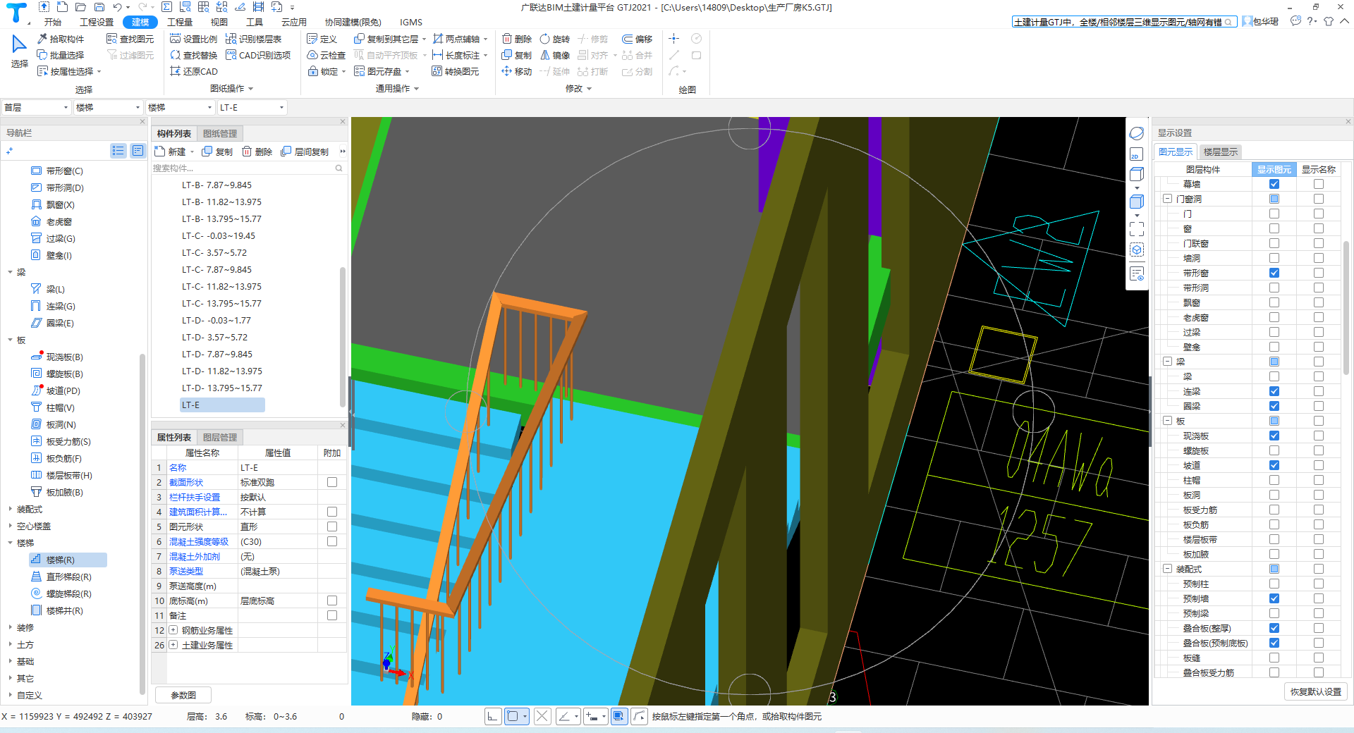
Task: Toggle 带形窗 show element checkbox
Action: (x=1274, y=273)
